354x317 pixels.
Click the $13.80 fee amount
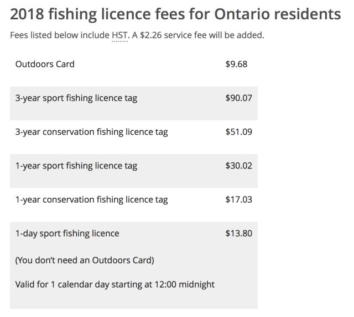tap(238, 234)
